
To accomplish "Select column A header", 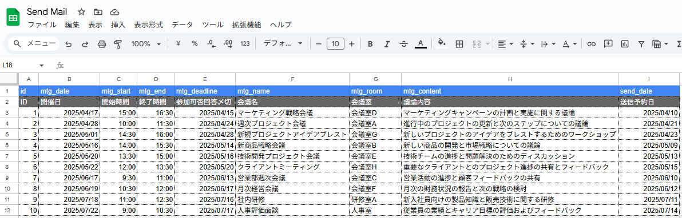I will tap(29, 79).
